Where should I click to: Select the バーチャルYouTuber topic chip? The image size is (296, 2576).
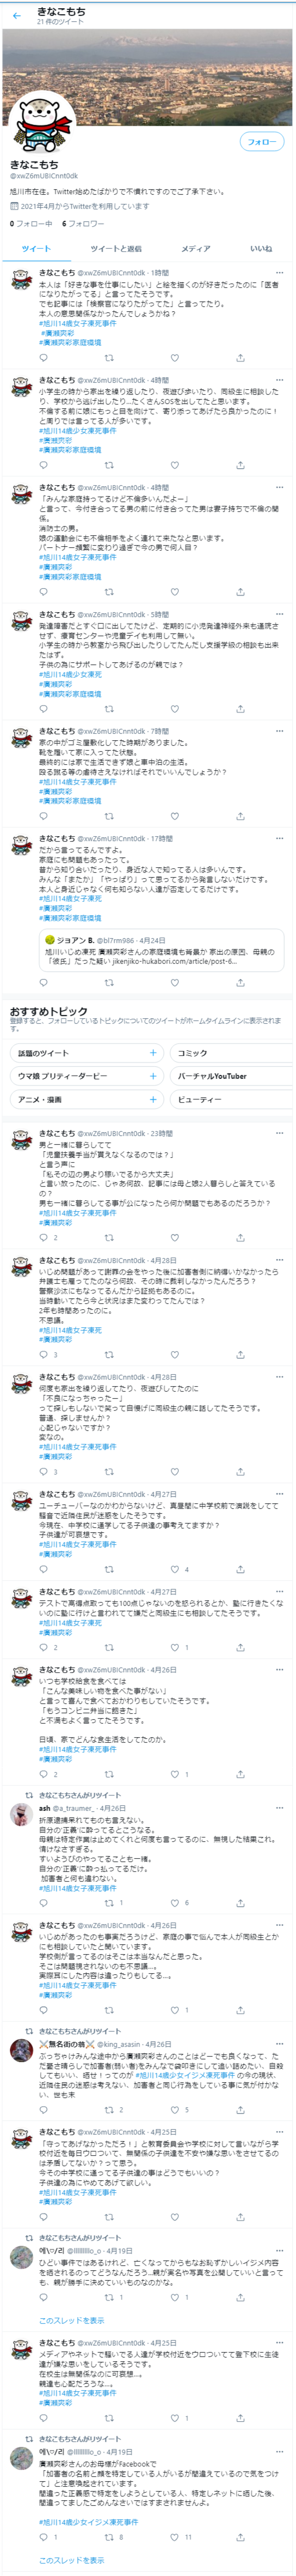(230, 1075)
